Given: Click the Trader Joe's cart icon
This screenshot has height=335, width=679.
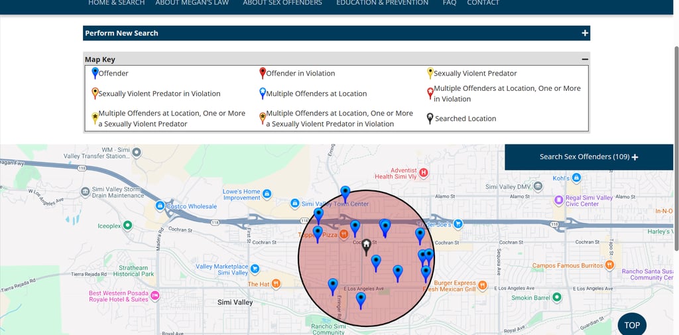Looking at the screenshot, I should (x=458, y=224).
